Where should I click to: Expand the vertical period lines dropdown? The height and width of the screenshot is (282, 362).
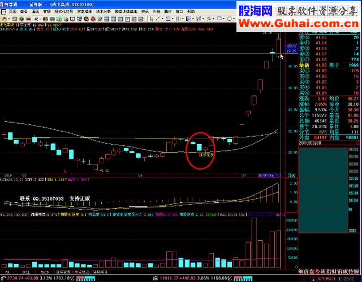182,19
